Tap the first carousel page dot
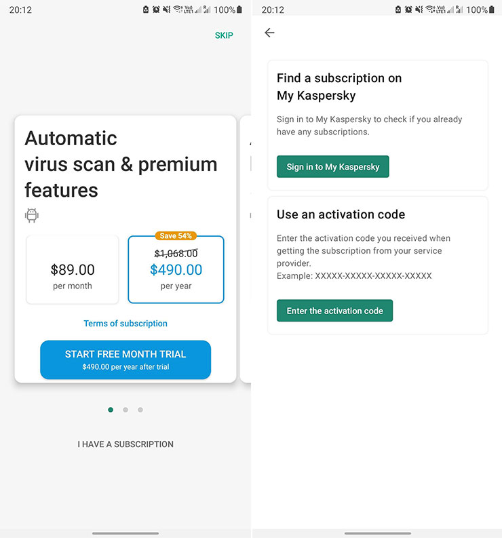502x538 pixels. [x=111, y=410]
